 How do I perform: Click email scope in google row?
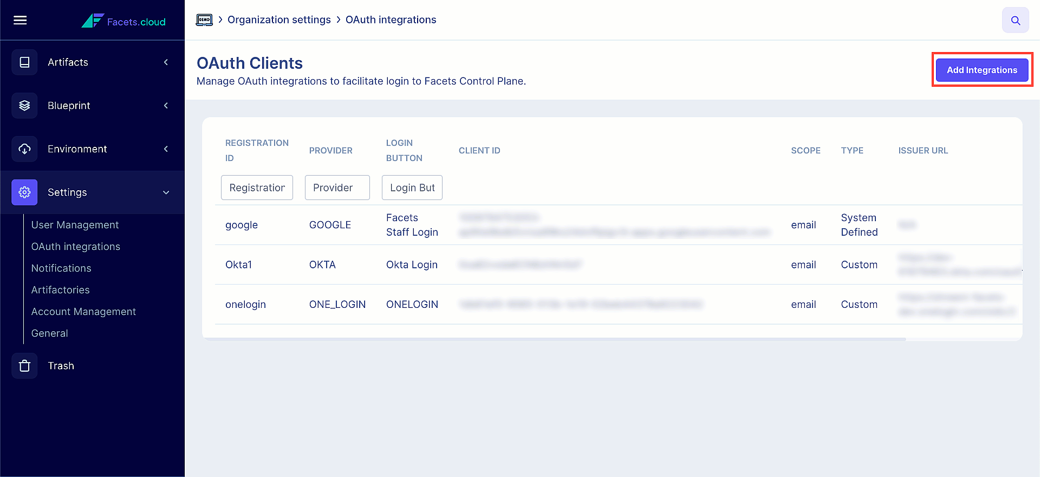click(803, 225)
